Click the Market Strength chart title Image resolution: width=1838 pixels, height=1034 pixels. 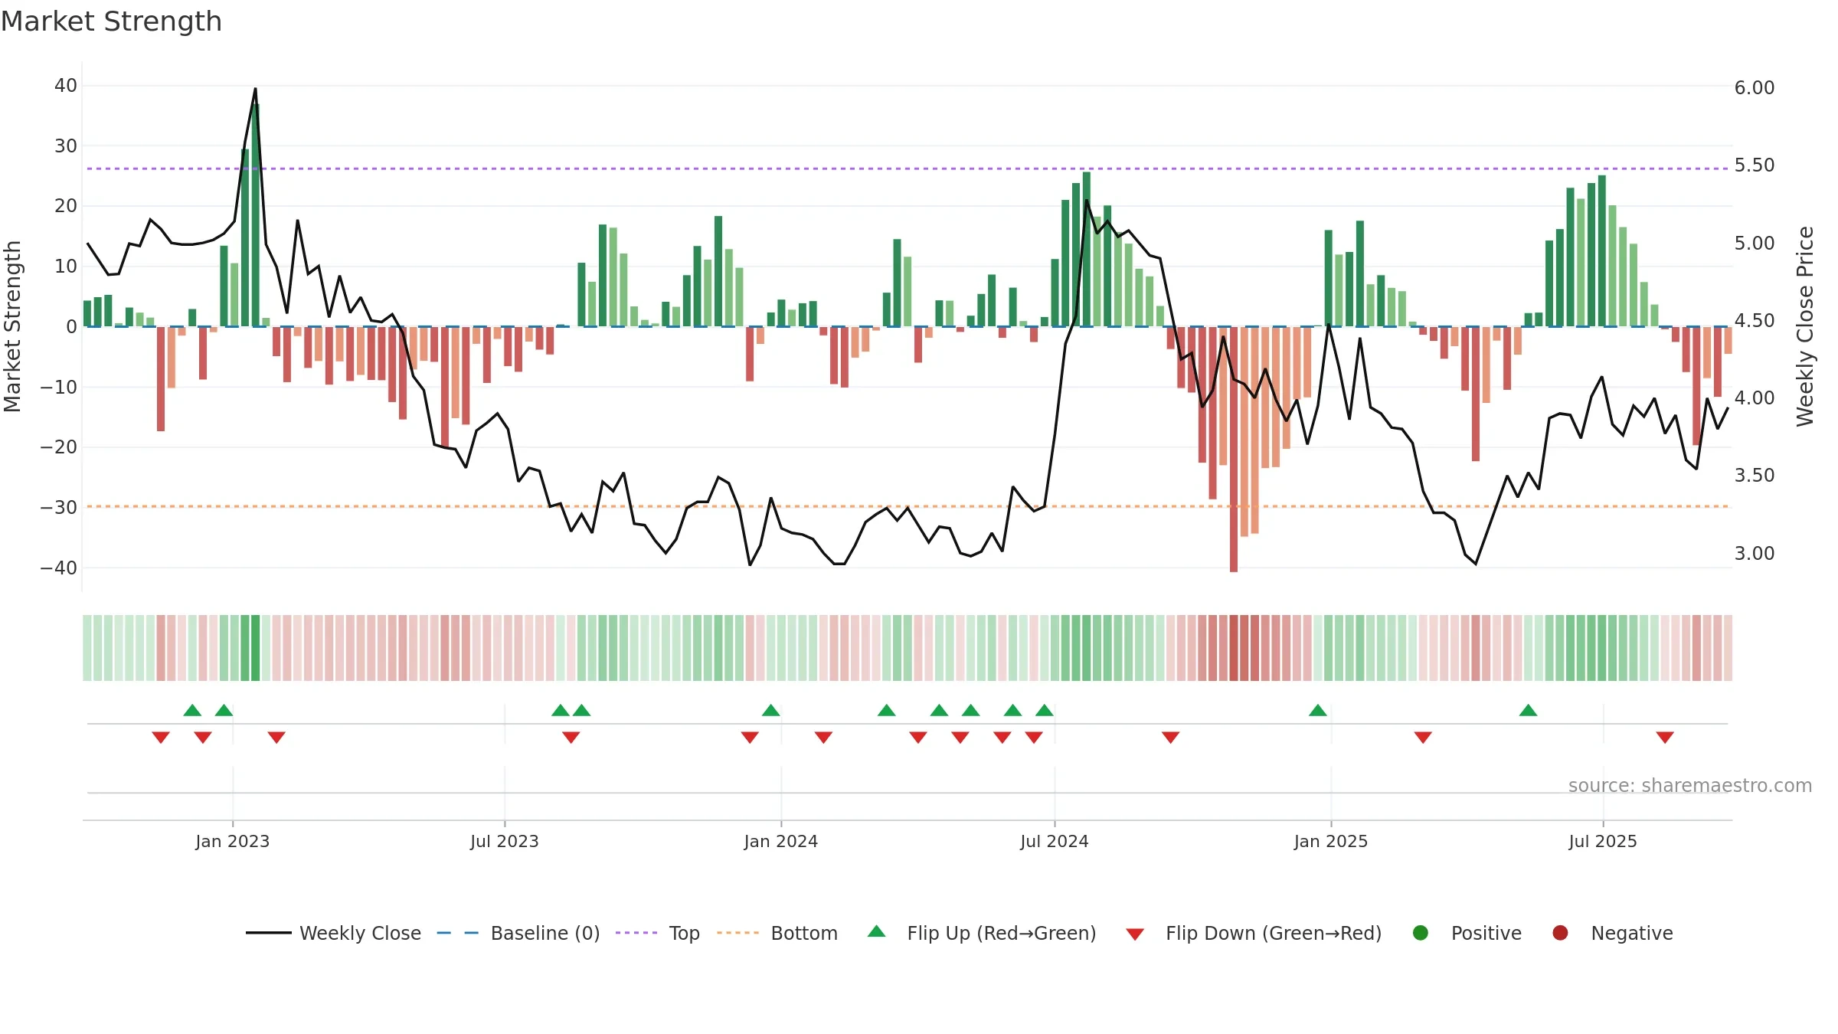click(x=111, y=21)
